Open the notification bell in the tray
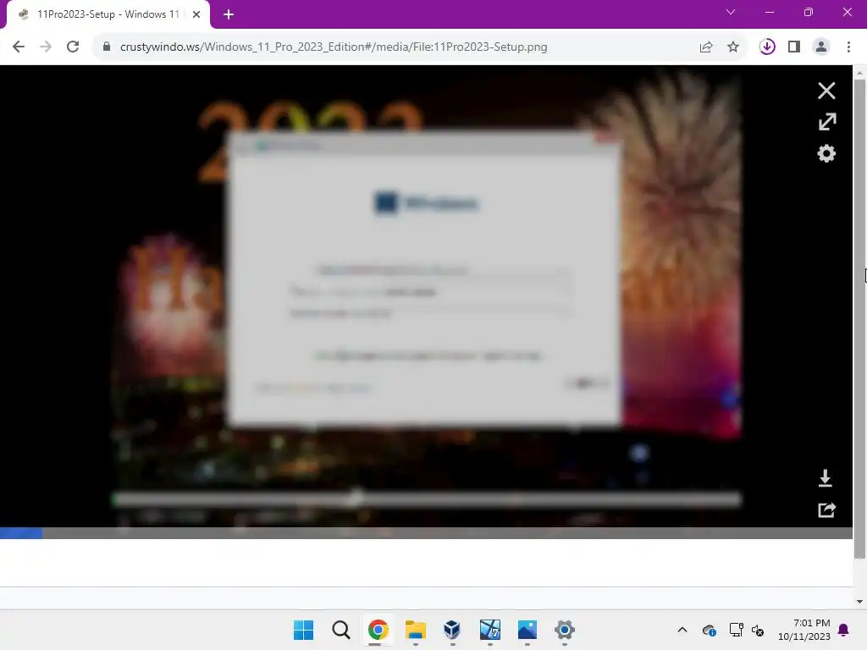 coord(843,630)
